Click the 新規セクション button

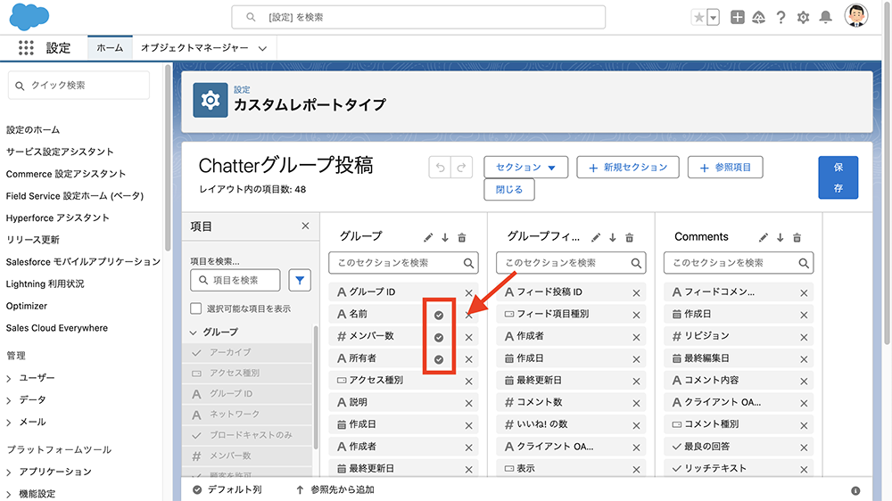[628, 168]
